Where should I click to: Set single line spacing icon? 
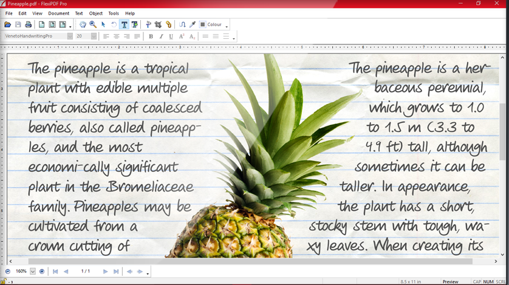205,36
